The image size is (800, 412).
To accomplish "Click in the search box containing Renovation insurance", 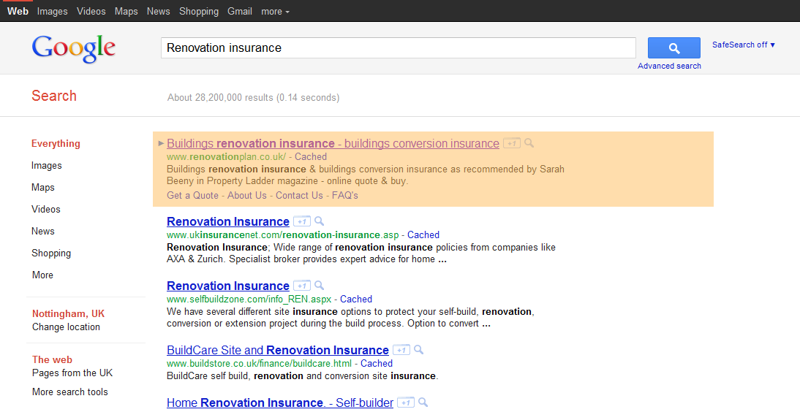I will pos(399,48).
